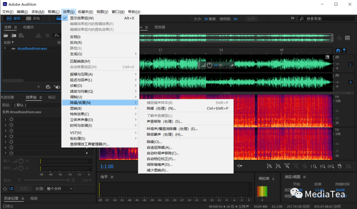Click zoom in time icon
This screenshot has height=209, width=357.
click(287, 166)
